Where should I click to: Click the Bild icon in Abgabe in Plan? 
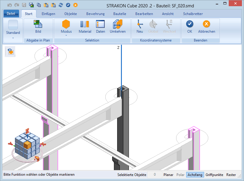click(x=38, y=24)
